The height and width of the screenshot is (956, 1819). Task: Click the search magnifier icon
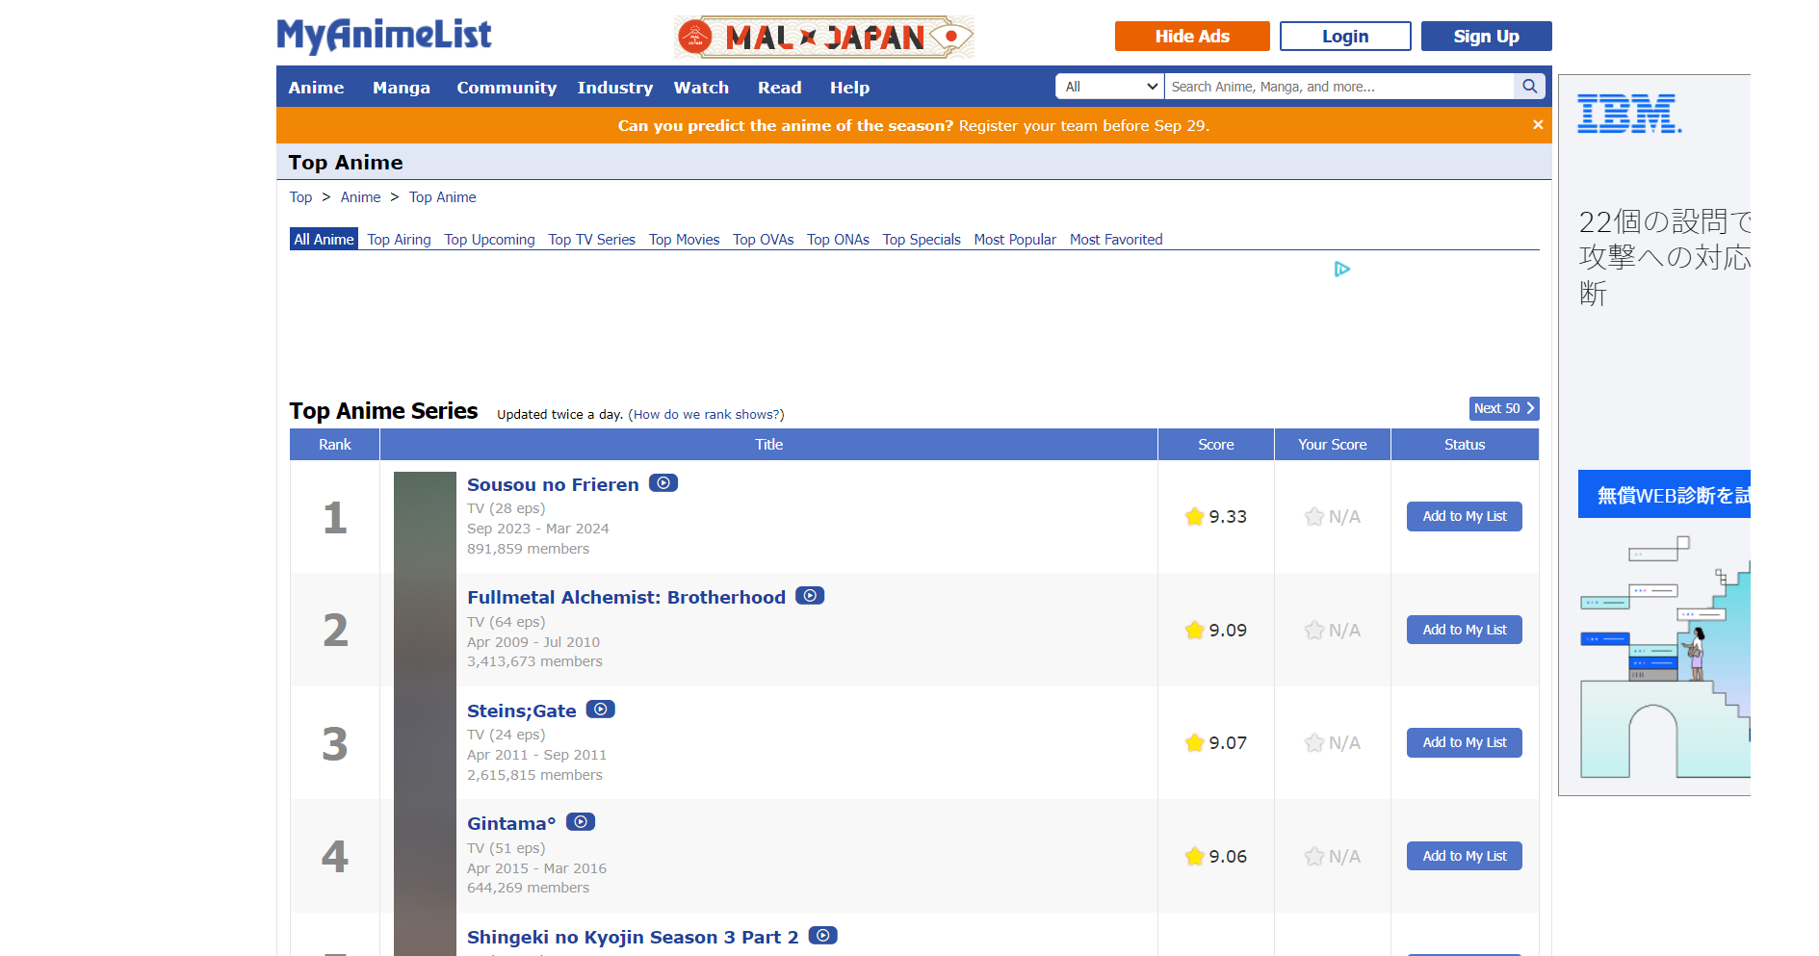pyautogui.click(x=1529, y=87)
